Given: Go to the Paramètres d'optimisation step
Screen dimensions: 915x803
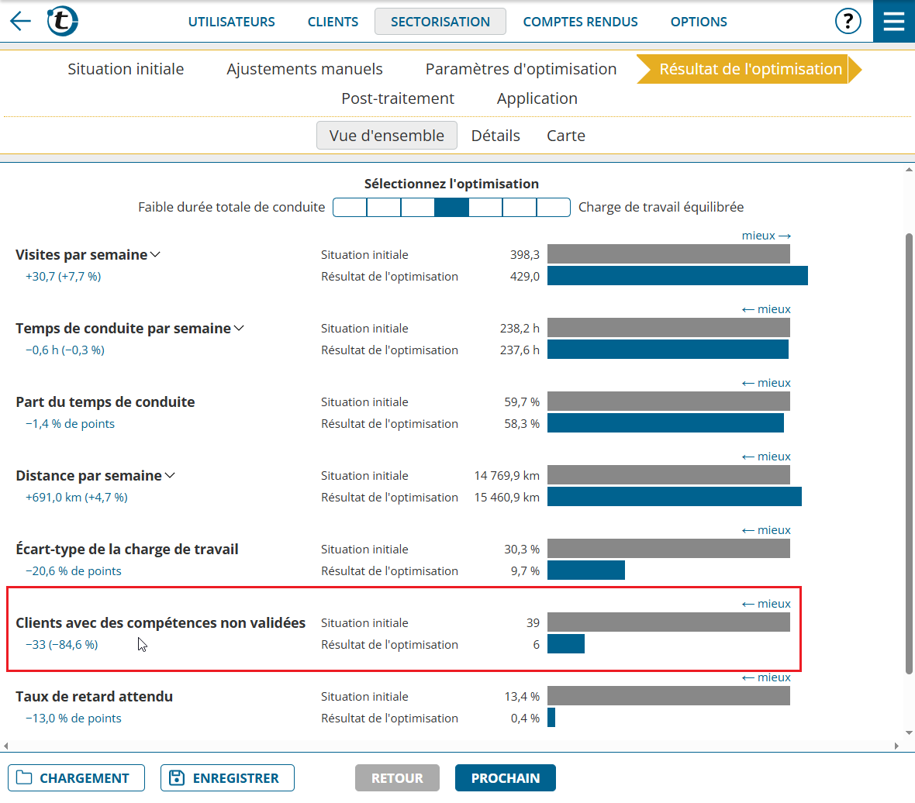Looking at the screenshot, I should coord(520,69).
